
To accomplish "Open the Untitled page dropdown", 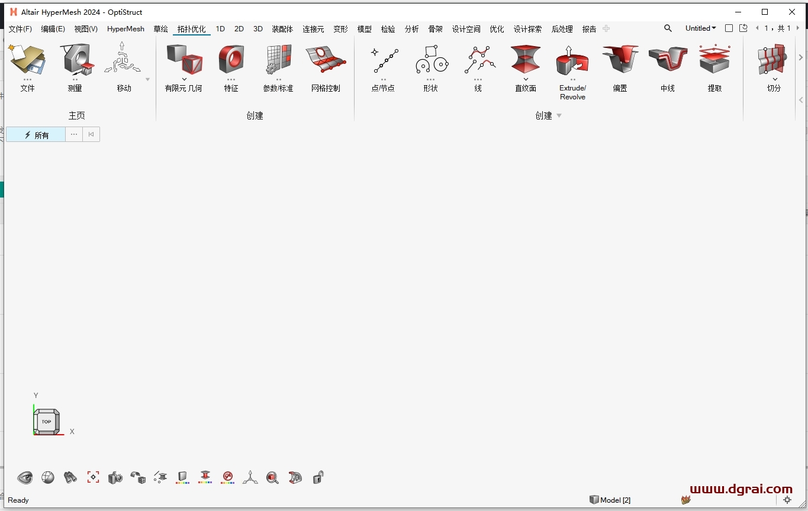I will point(701,28).
